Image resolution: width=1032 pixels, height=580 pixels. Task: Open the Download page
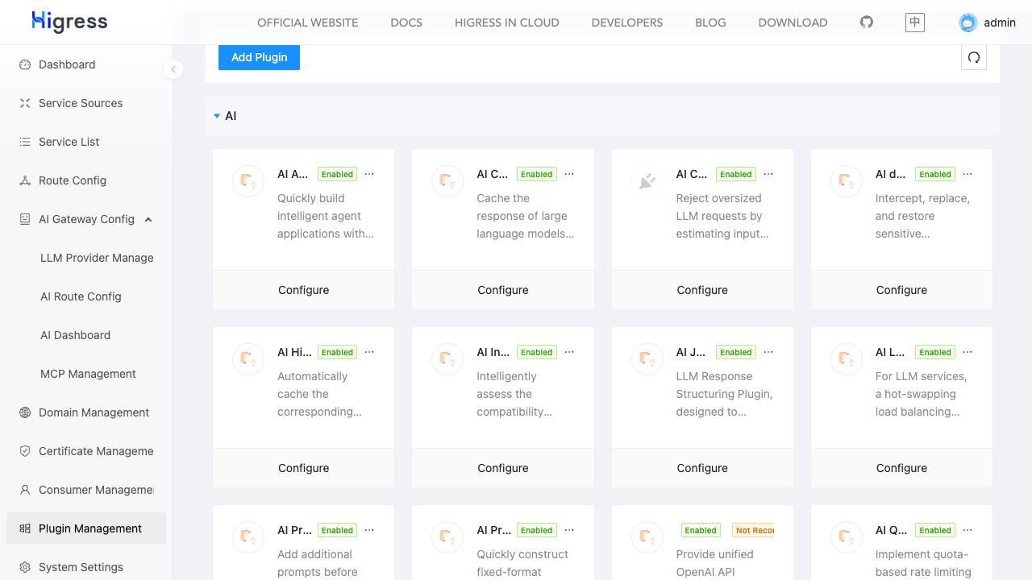pyautogui.click(x=793, y=23)
